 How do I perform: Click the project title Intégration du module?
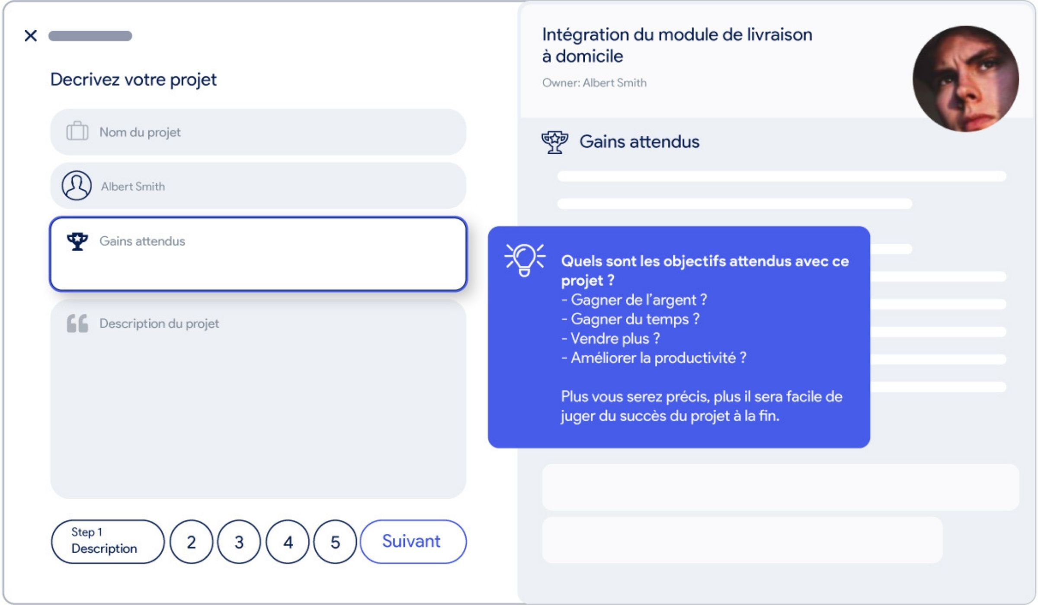coord(677,45)
